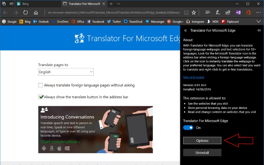
Task: Open Instagram from favorites bar
Action: tap(195, 21)
